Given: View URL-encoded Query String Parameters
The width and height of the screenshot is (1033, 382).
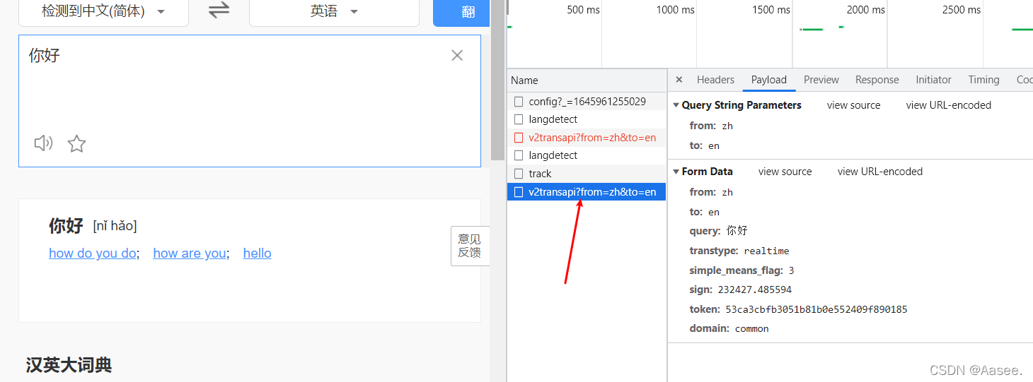Looking at the screenshot, I should point(948,105).
